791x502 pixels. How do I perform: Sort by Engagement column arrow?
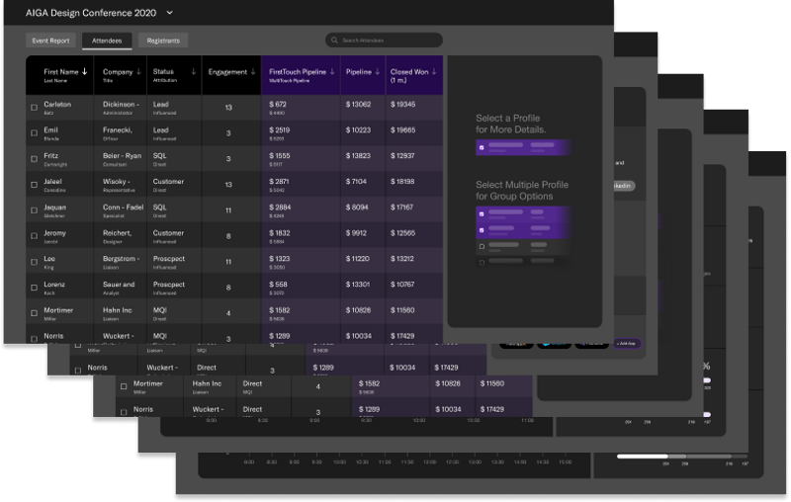coord(253,71)
